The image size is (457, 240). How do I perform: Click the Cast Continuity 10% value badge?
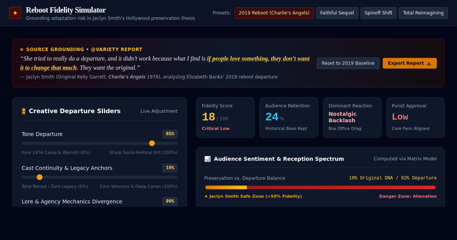(170, 168)
